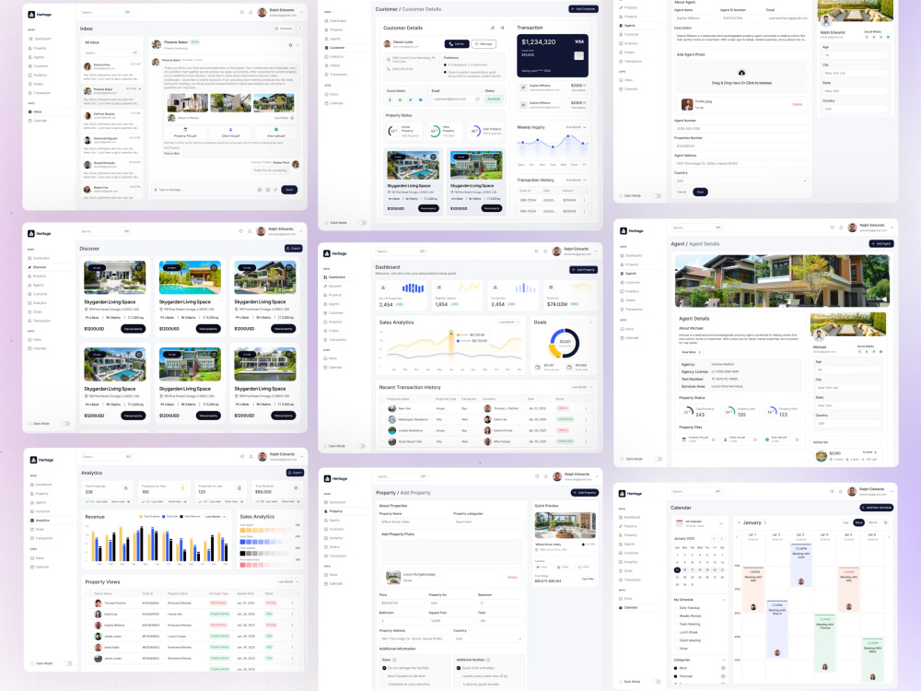Open row menu for the New York transaction

coord(586,408)
